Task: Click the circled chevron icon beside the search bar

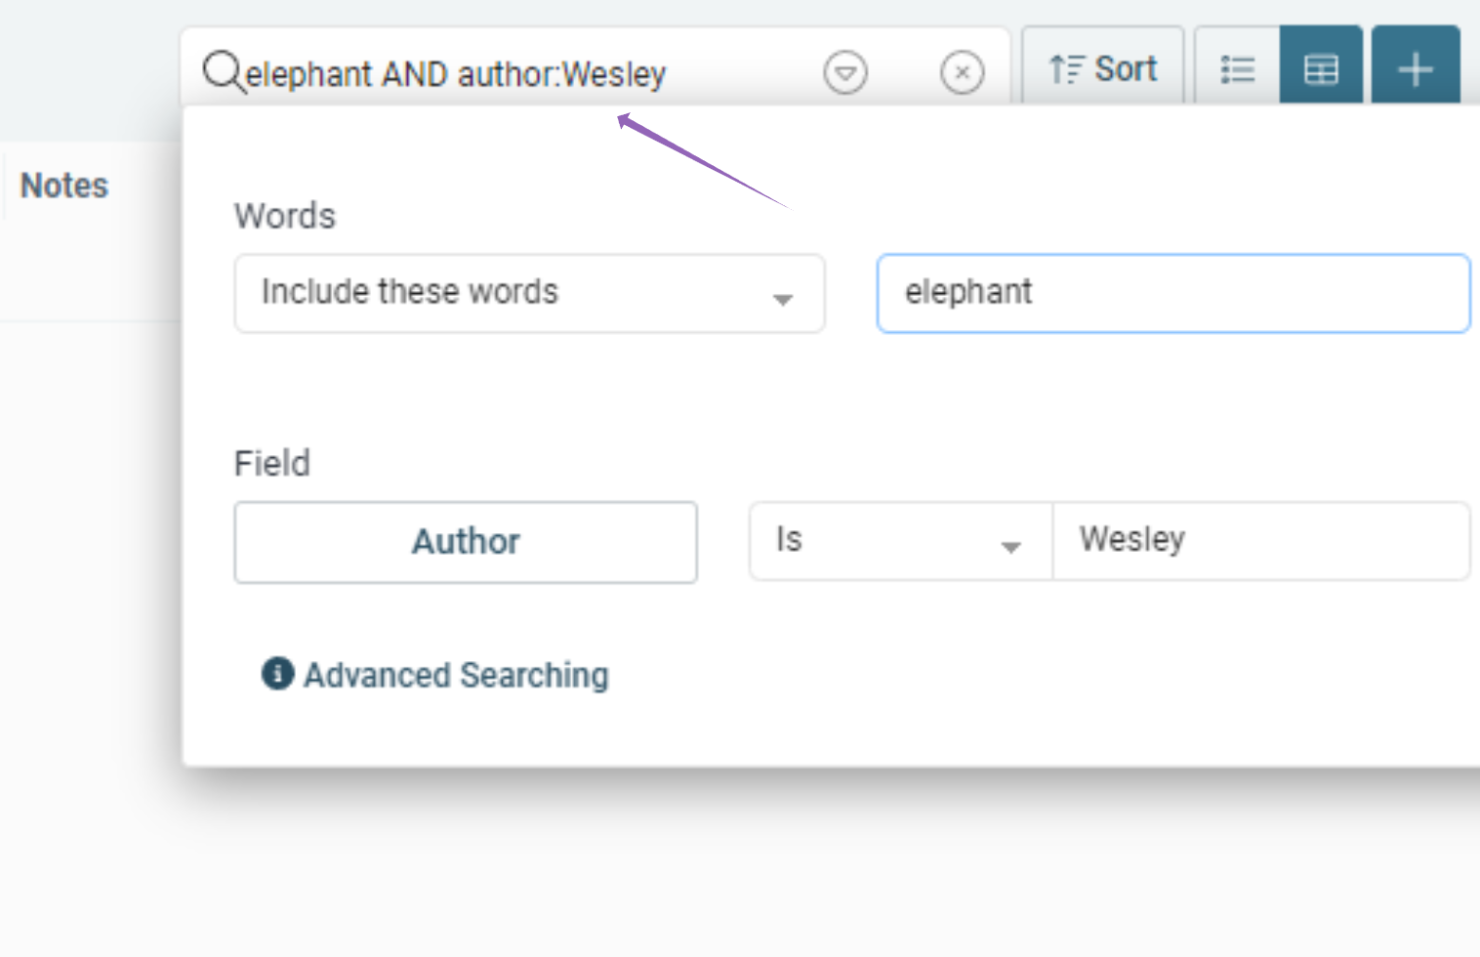Action: (x=845, y=71)
